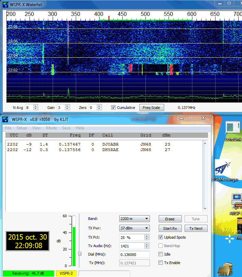
Task: Click the Dial MHz field showing 0.136000
Action: tap(135, 254)
